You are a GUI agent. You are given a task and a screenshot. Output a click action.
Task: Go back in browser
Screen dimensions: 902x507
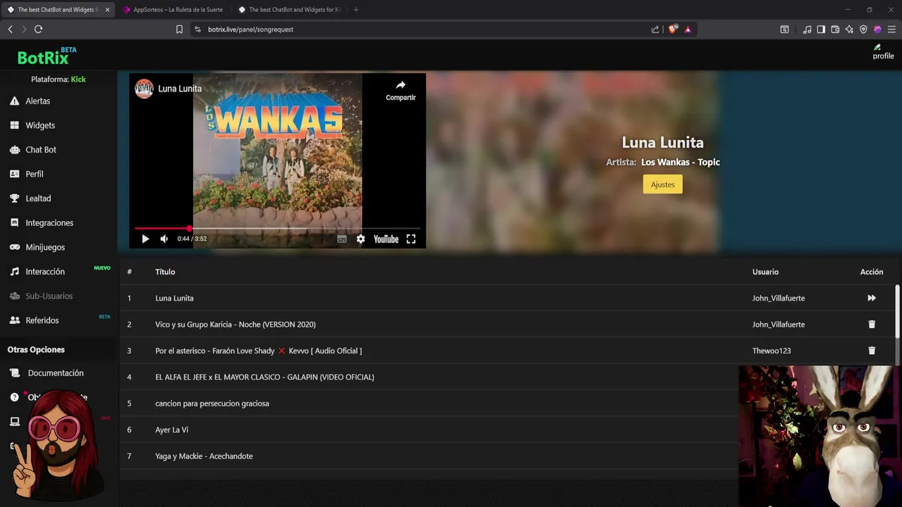click(x=10, y=30)
